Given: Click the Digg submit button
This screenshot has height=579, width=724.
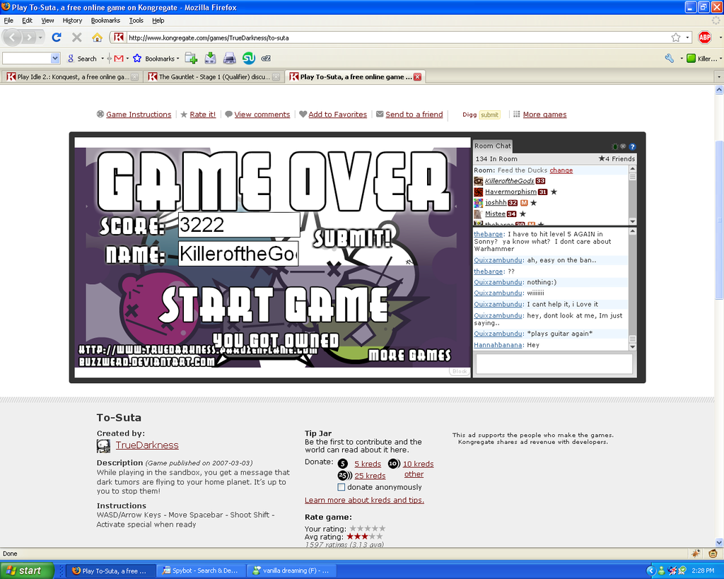Looking at the screenshot, I should 489,115.
